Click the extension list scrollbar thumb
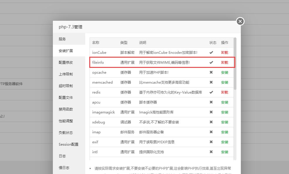The image size is (289, 174). [235, 64]
